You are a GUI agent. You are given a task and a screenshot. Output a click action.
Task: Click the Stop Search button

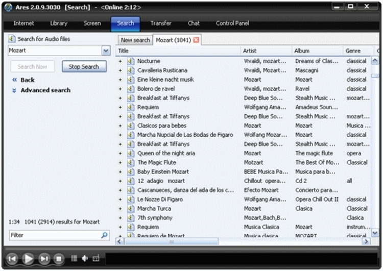click(84, 67)
